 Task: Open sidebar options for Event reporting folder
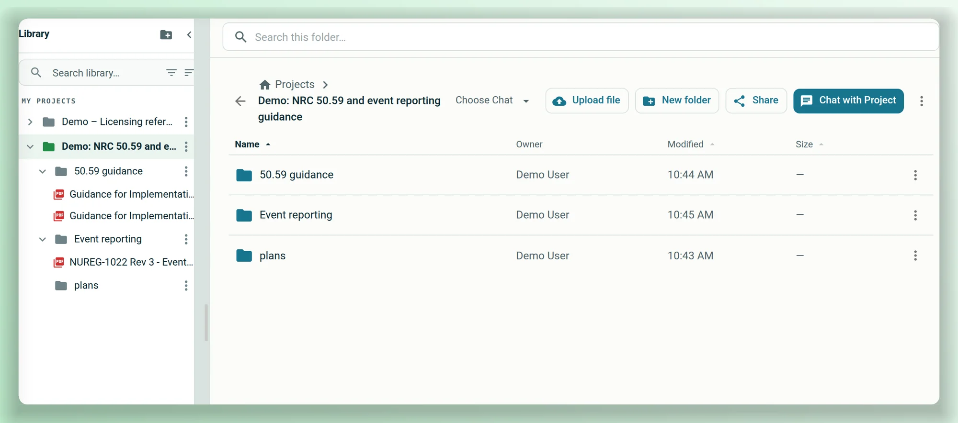pos(186,239)
